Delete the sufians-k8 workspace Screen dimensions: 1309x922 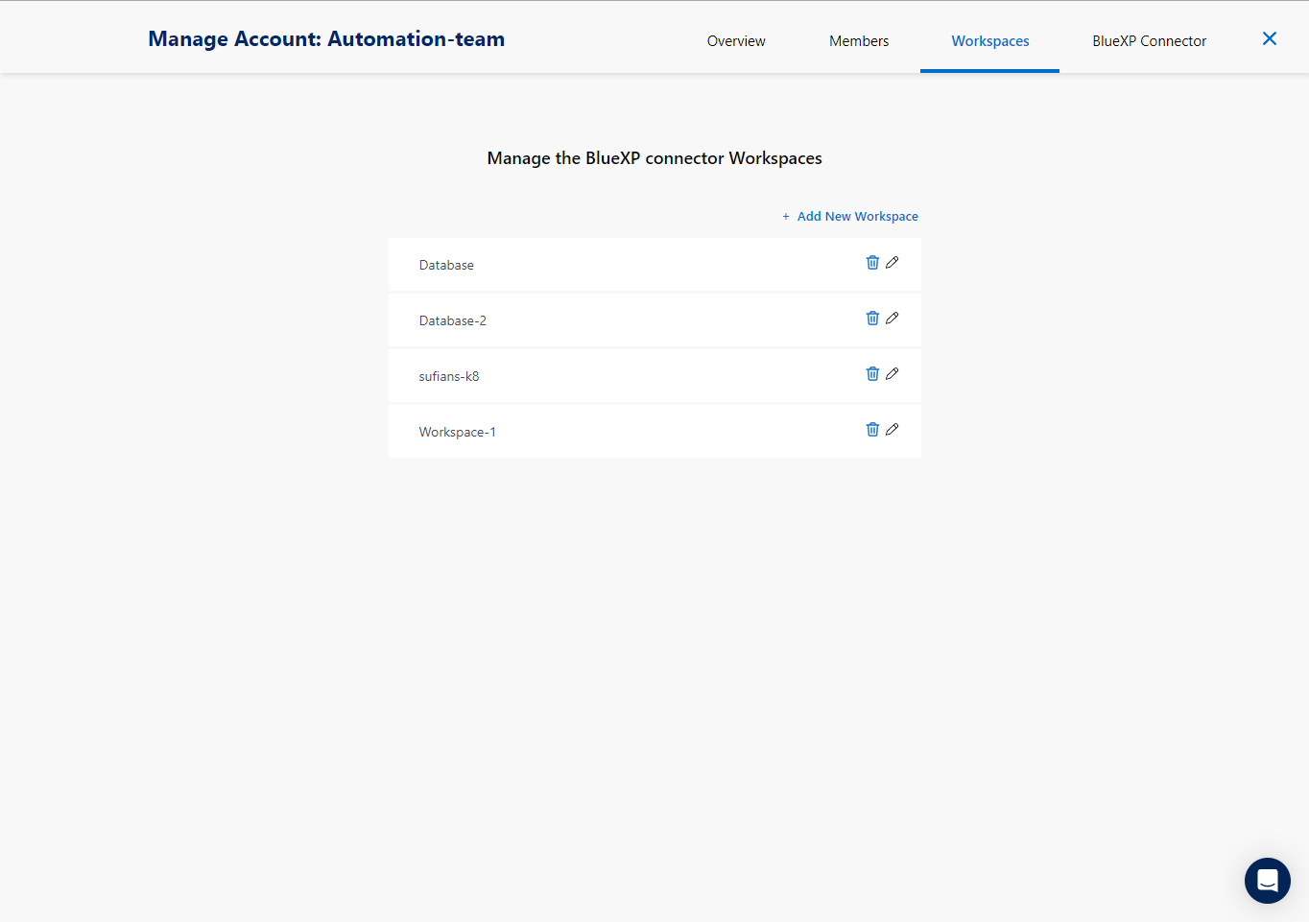click(x=872, y=374)
